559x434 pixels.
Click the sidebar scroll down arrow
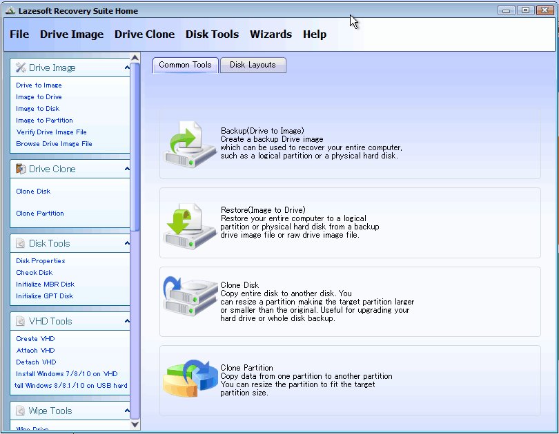pos(135,424)
